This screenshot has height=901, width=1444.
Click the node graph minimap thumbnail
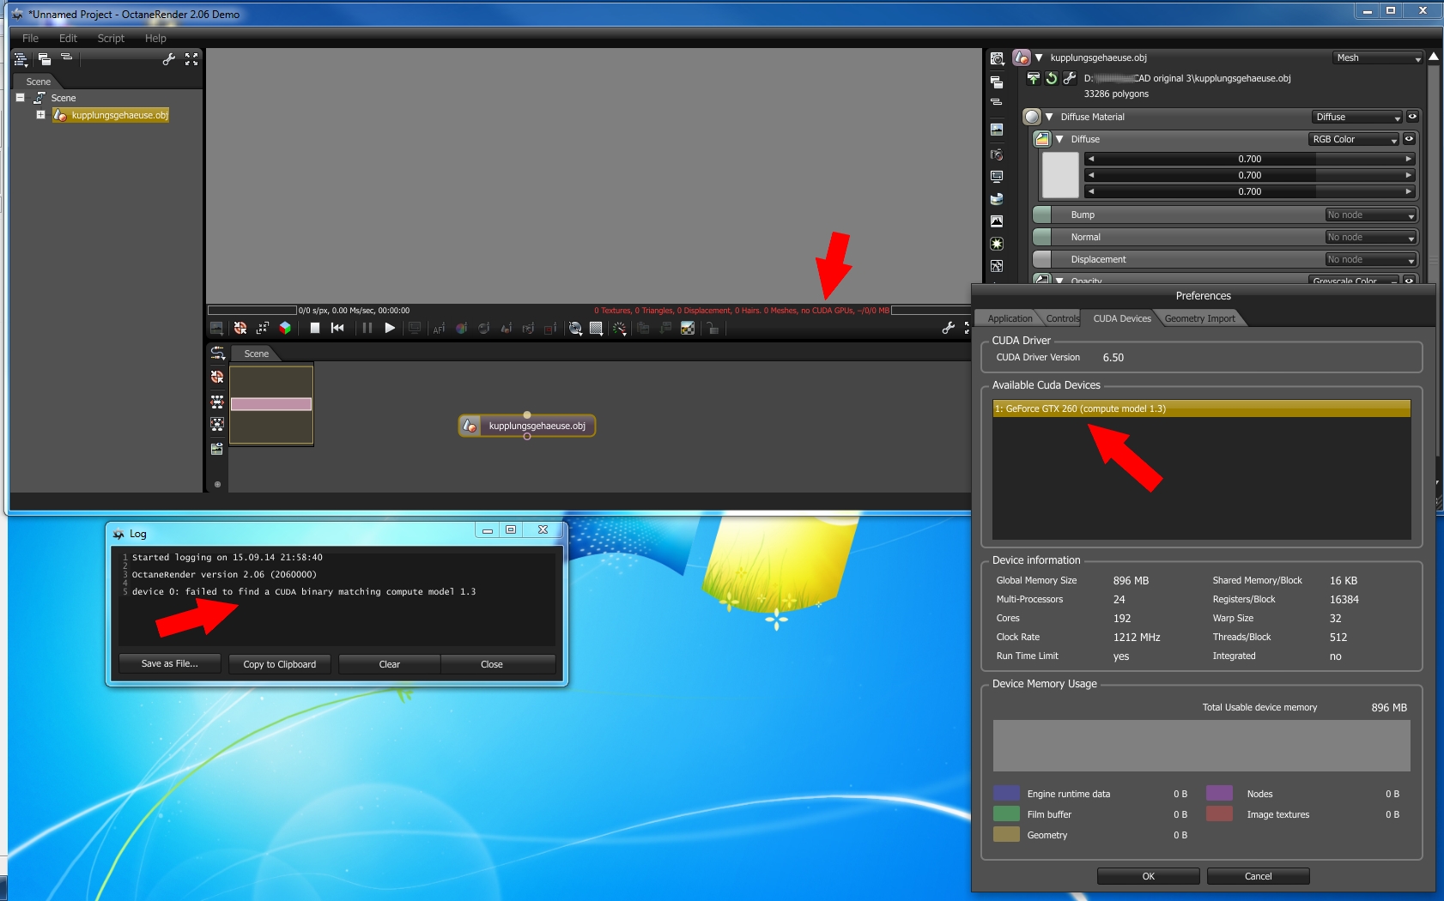(x=271, y=405)
